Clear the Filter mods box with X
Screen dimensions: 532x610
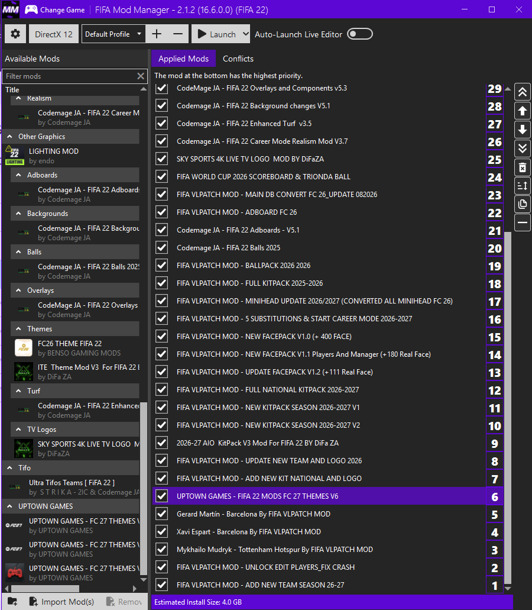point(141,76)
